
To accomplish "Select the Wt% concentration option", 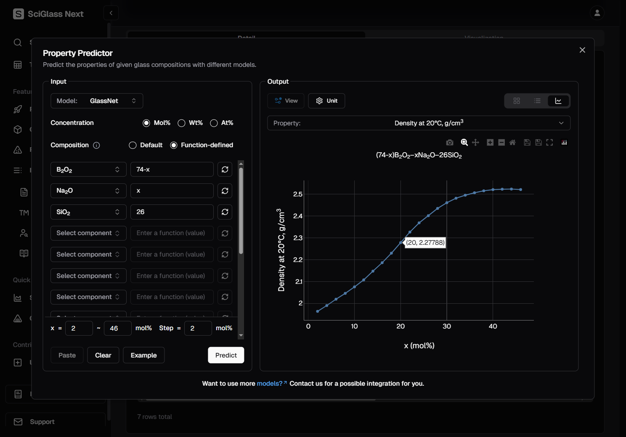I will coord(182,123).
